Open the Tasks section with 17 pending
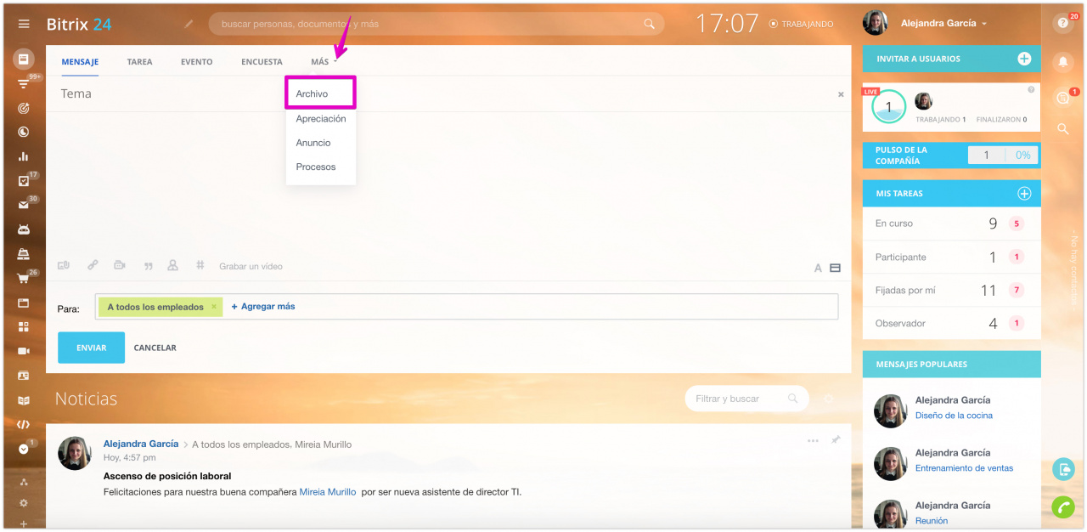The width and height of the screenshot is (1087, 532). 23,180
